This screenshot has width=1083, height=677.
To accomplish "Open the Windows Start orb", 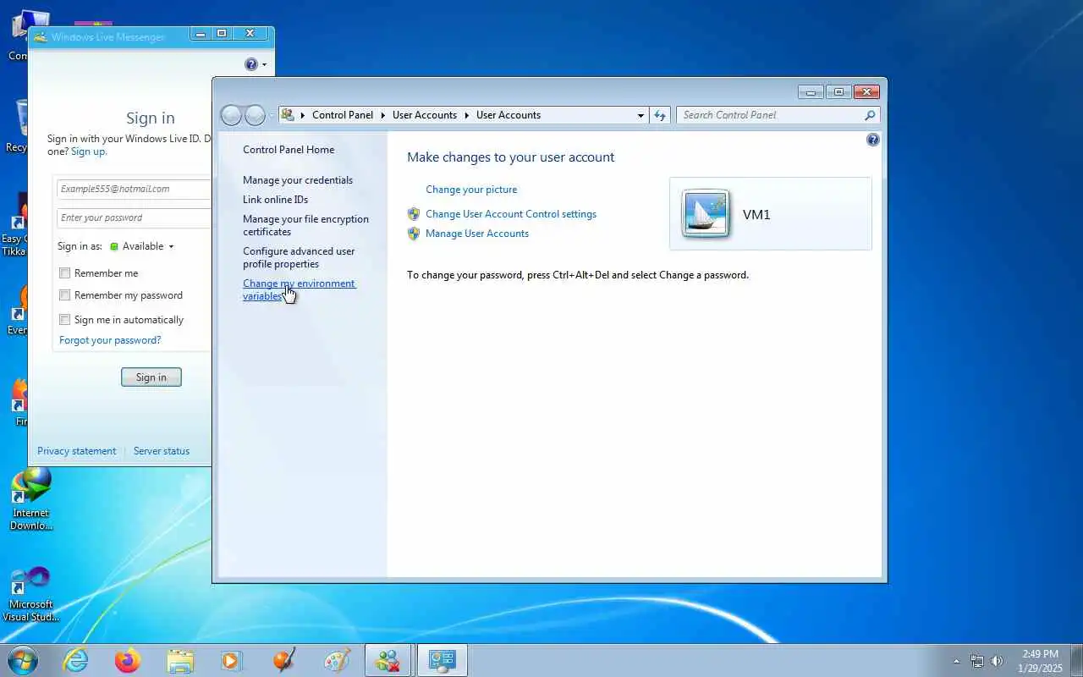I will [x=23, y=660].
